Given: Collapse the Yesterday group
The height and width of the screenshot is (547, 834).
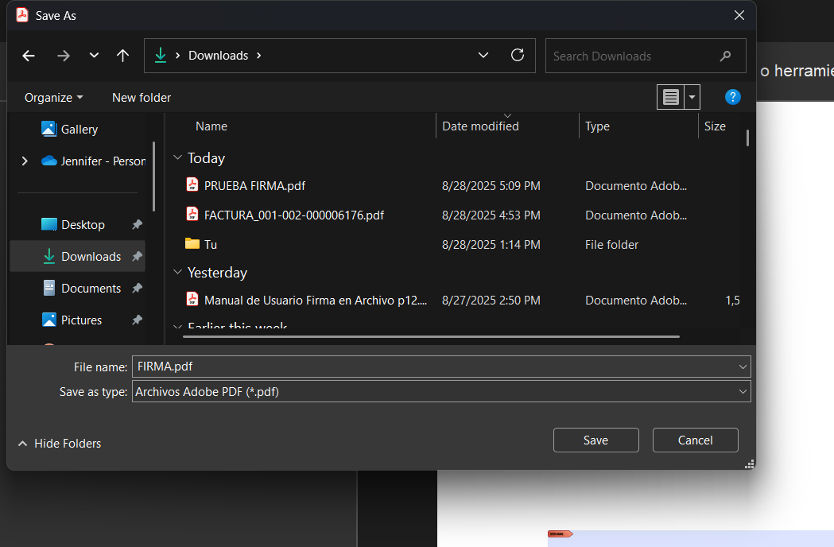Looking at the screenshot, I should click(177, 272).
